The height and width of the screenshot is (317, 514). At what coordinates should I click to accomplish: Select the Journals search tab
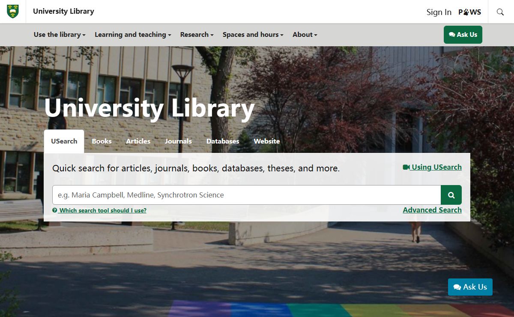click(178, 141)
